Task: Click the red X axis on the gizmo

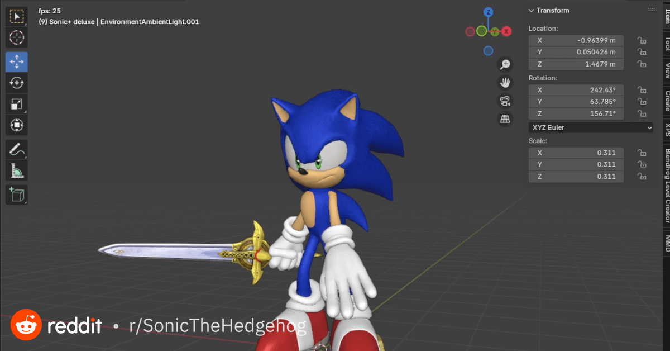Action: click(506, 31)
